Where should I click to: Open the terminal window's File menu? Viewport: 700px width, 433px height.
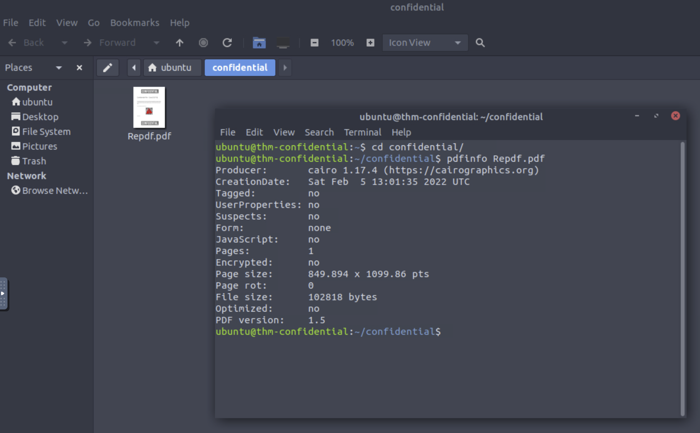(228, 132)
